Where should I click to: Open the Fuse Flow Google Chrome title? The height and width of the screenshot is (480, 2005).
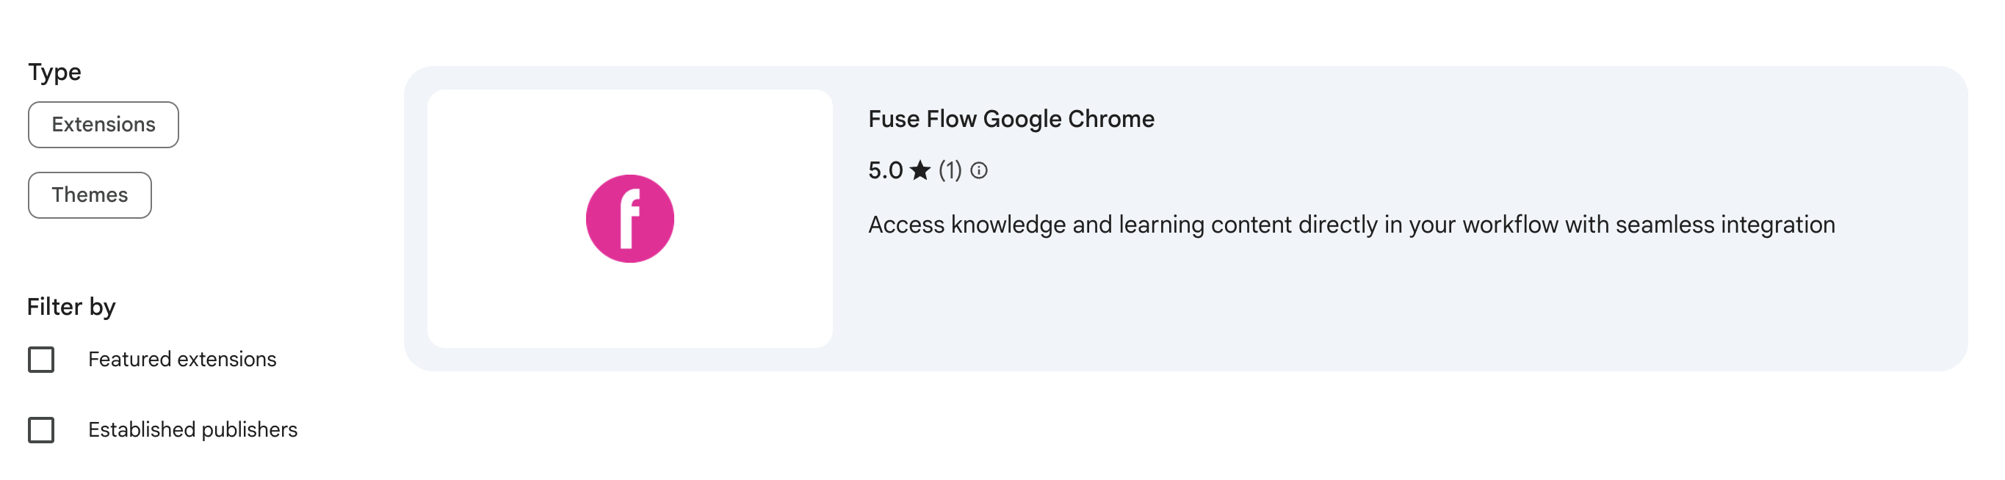[1011, 119]
